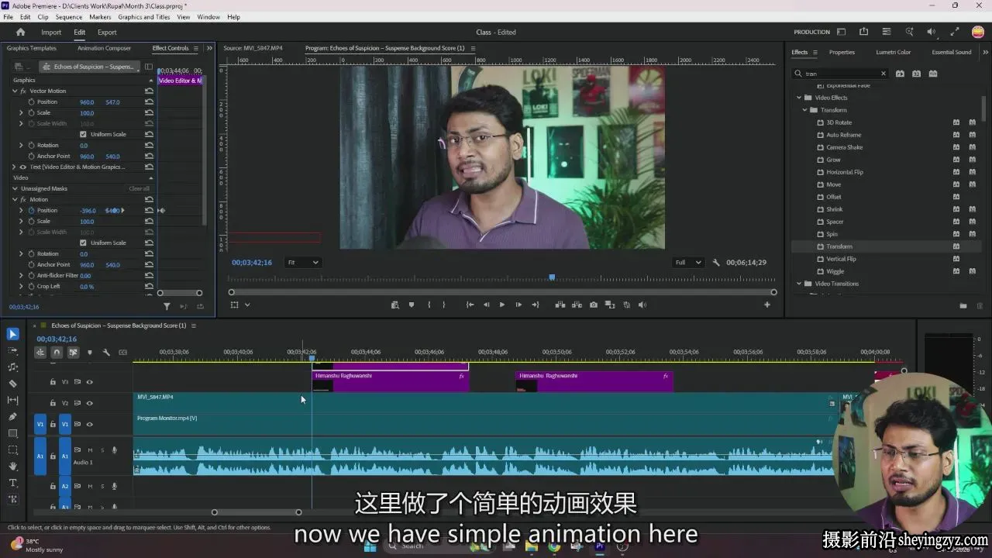Toggle Uniform Scale under Vector Motion
The height and width of the screenshot is (558, 992).
click(x=83, y=135)
